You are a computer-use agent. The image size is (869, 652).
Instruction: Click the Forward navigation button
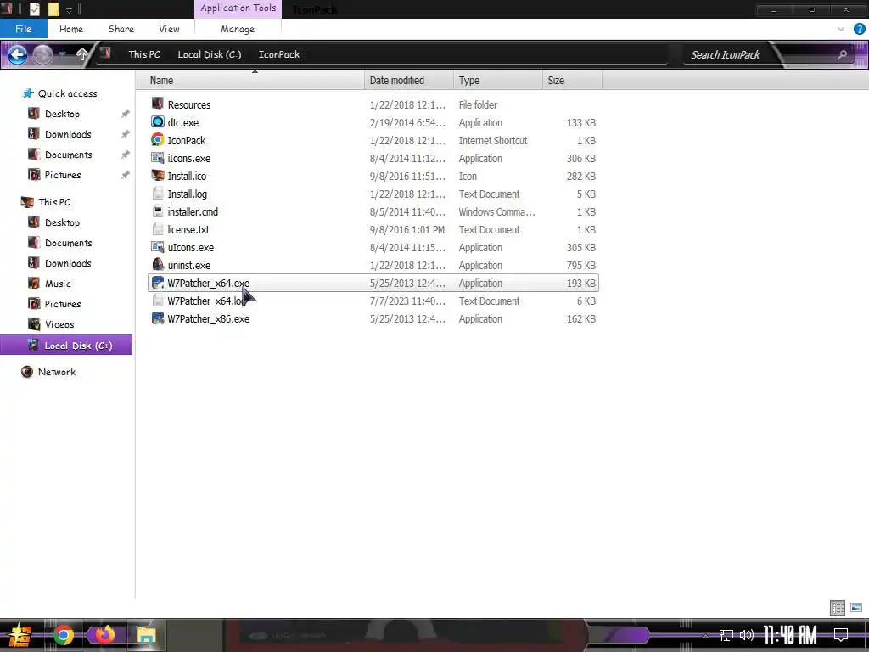tap(42, 54)
